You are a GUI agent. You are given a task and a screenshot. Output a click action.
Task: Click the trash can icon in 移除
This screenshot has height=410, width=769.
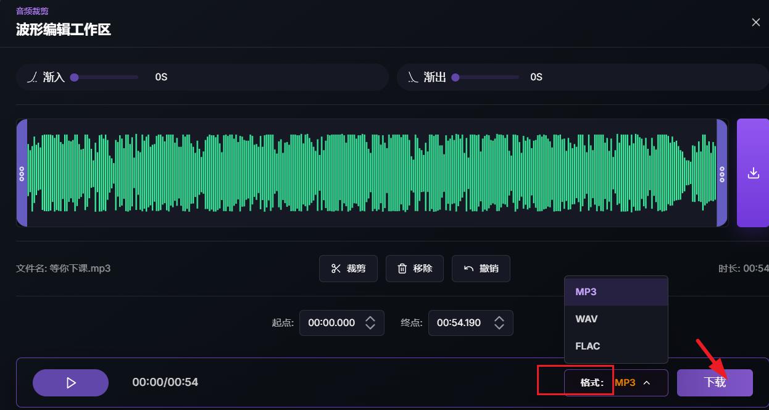coord(402,269)
